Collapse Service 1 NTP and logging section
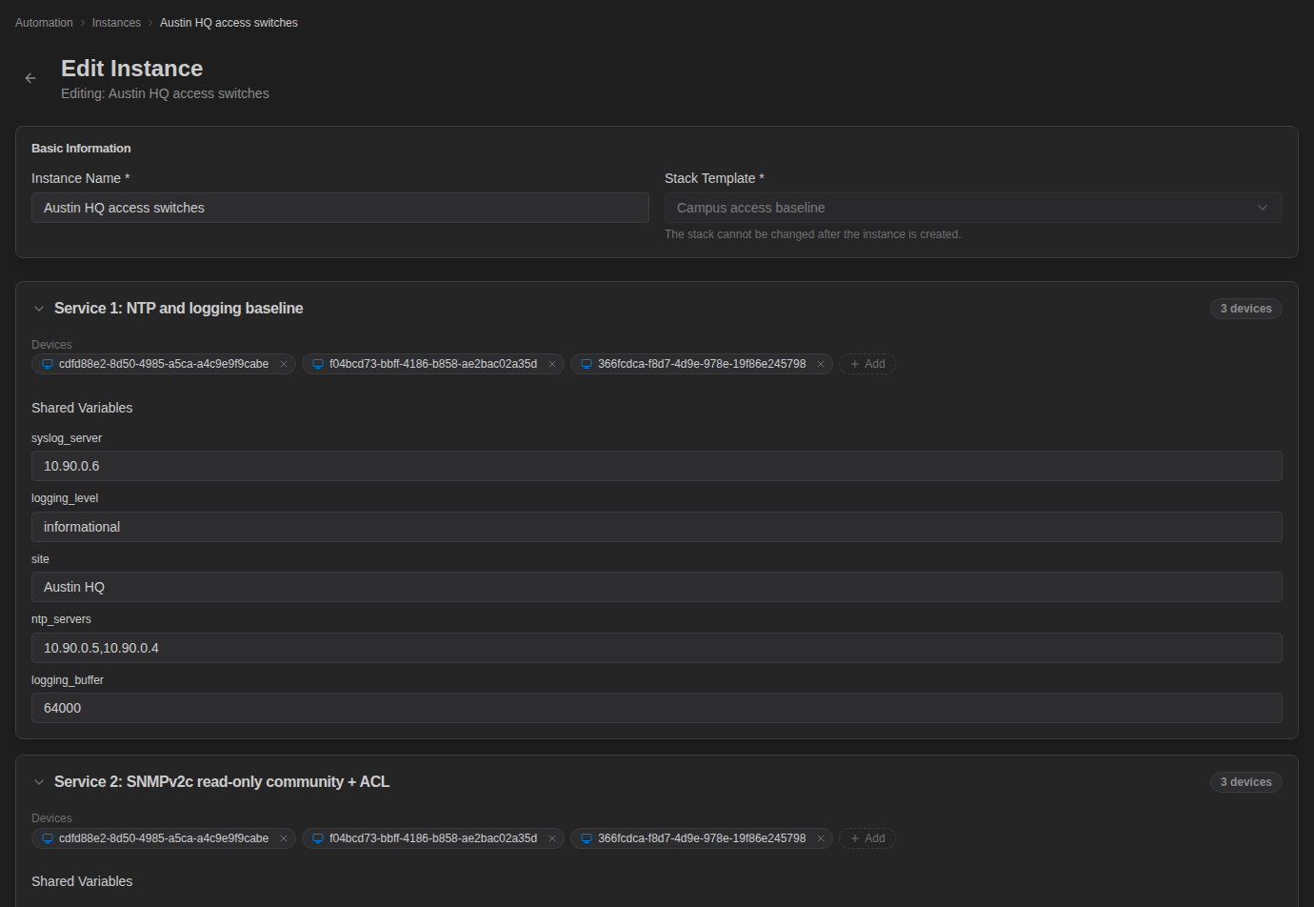Viewport: 1314px width, 907px height. click(x=39, y=309)
